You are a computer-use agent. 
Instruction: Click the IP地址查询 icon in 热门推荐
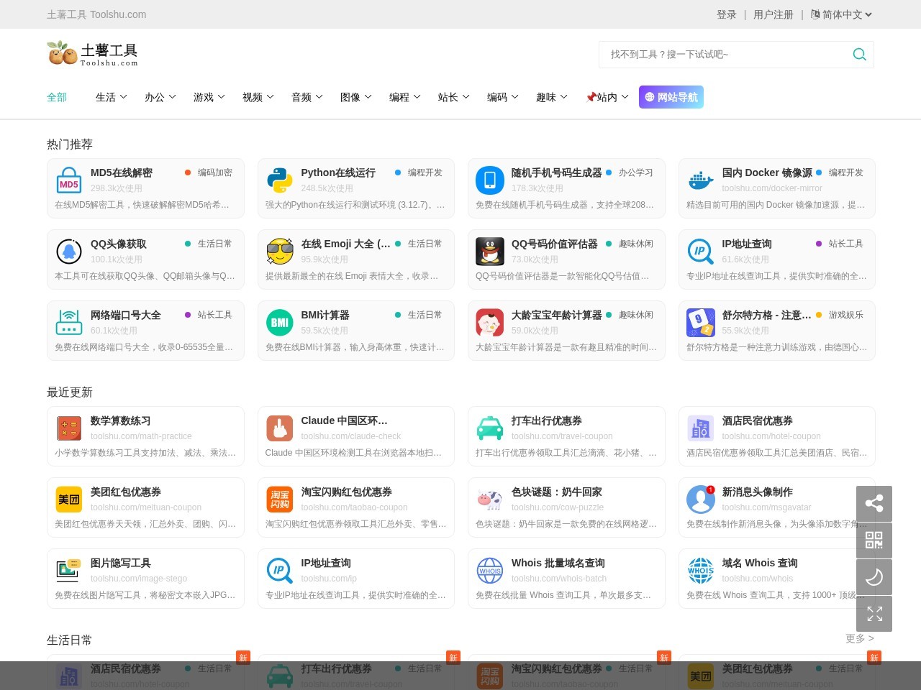(x=701, y=251)
